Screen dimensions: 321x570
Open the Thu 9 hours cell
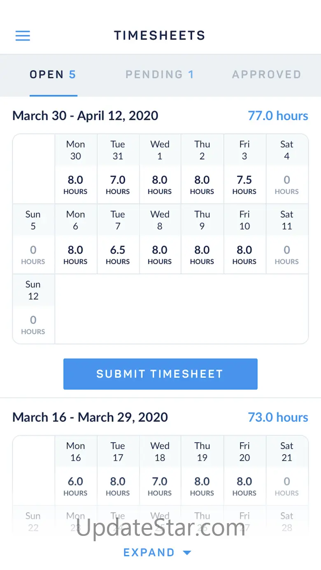click(202, 239)
